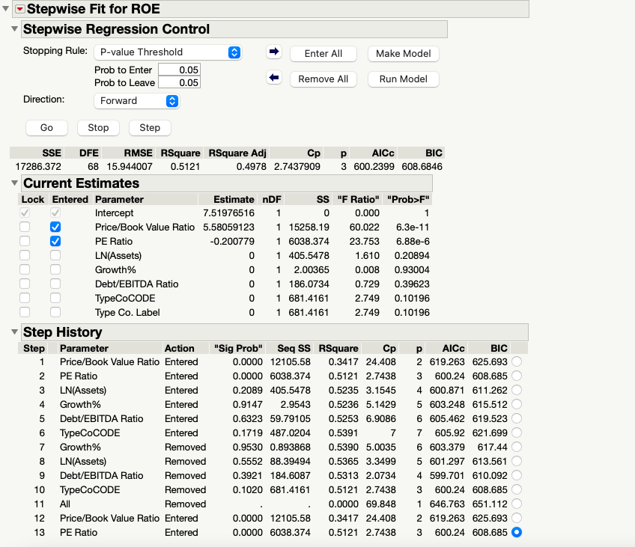This screenshot has height=547, width=635.
Task: Click the right arrow to enter selected variable
Action: (274, 52)
